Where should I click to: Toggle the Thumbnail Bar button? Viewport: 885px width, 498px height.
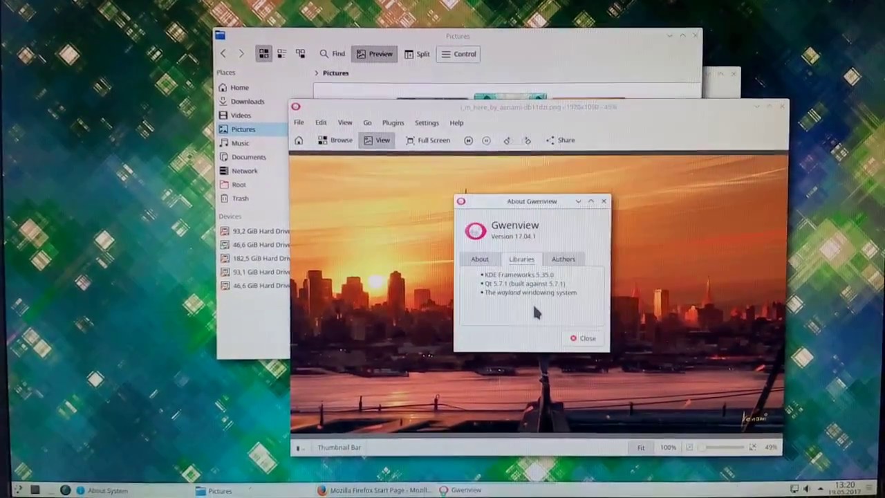coord(339,448)
